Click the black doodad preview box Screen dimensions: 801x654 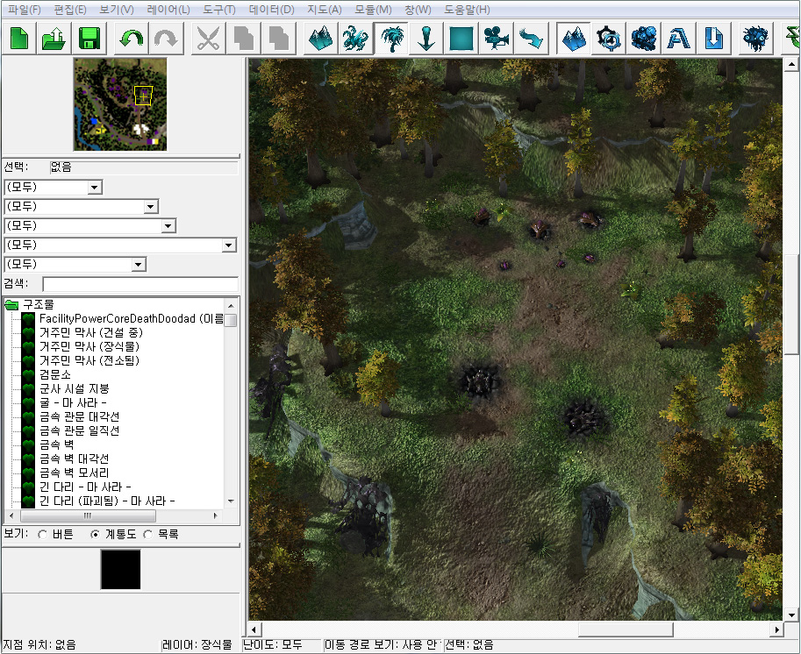point(120,570)
